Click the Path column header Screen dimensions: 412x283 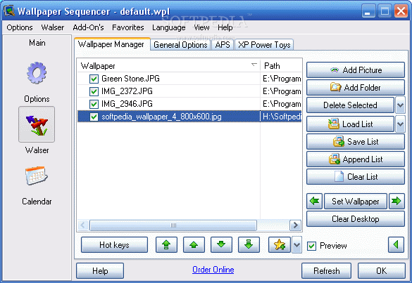[281, 65]
